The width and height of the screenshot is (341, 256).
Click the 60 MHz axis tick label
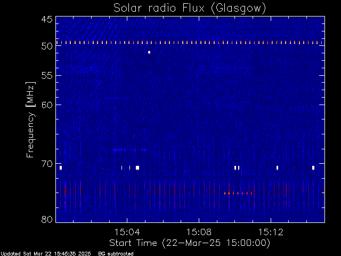[x=47, y=105]
